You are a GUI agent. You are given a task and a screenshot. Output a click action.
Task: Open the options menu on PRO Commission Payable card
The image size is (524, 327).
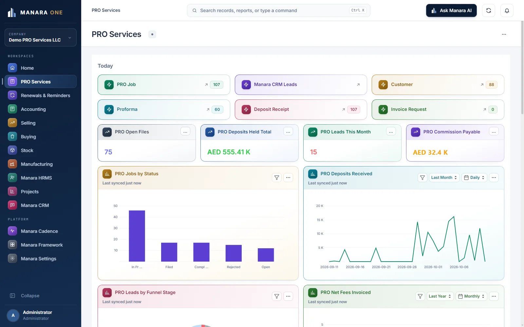[494, 132]
